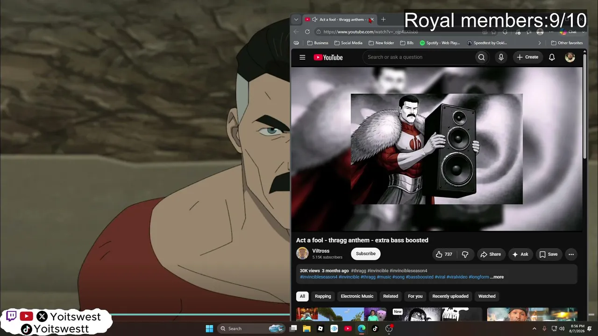Screen dimensions: 598x336
Task: Open the New folder bookmarks folder
Action: pos(381,43)
